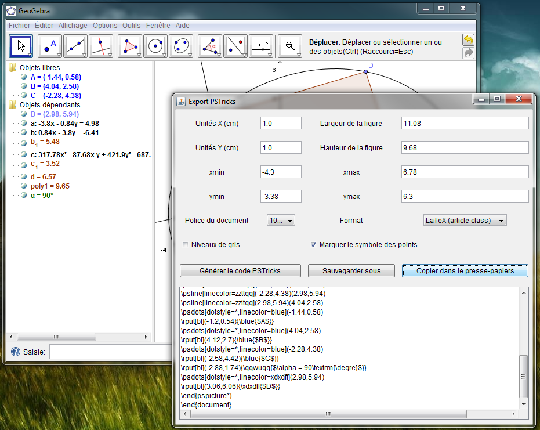
Task: Select the Angle measurement tool
Action: [210, 46]
